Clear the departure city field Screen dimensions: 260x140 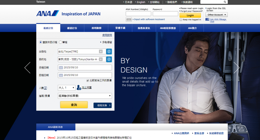(x=101, y=51)
